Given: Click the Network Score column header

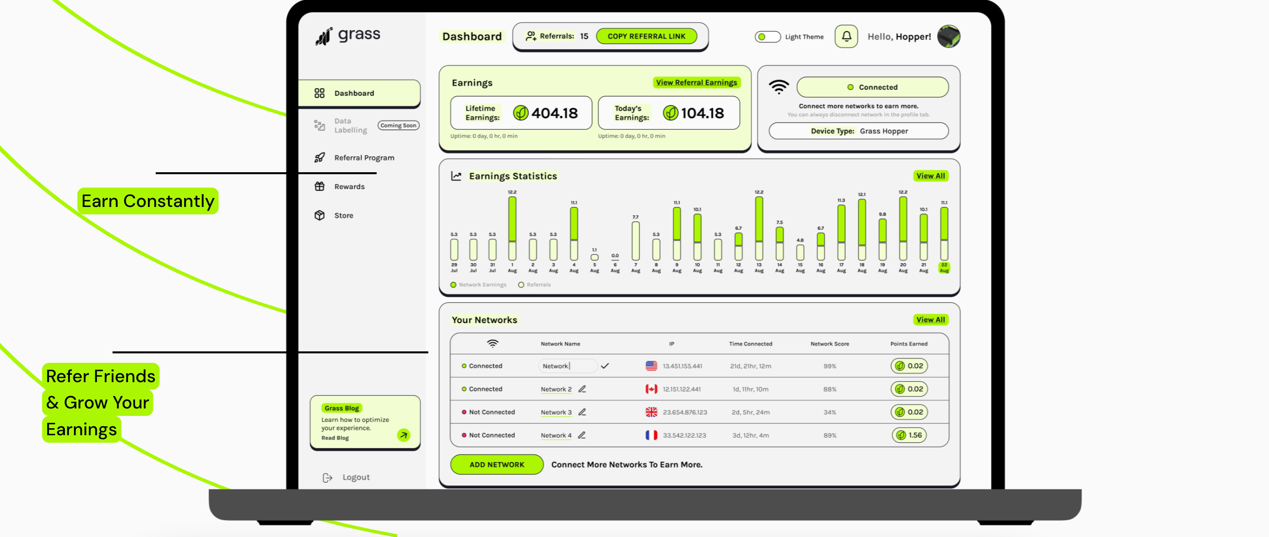Looking at the screenshot, I should [x=830, y=344].
